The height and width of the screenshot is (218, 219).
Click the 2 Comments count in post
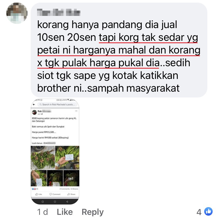point(65,189)
